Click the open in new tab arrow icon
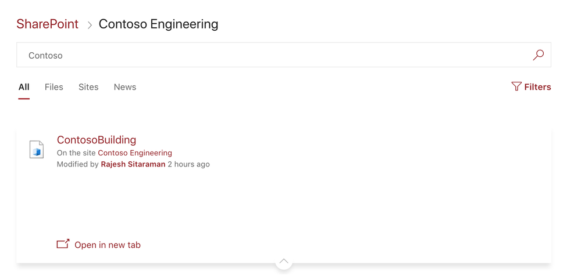This screenshot has height=275, width=581. tap(63, 244)
